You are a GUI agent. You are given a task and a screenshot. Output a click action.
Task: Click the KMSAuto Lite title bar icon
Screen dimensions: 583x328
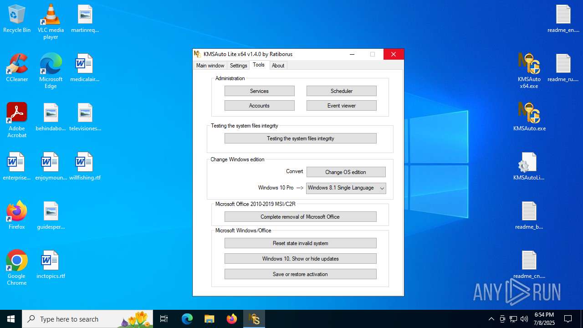click(x=198, y=54)
